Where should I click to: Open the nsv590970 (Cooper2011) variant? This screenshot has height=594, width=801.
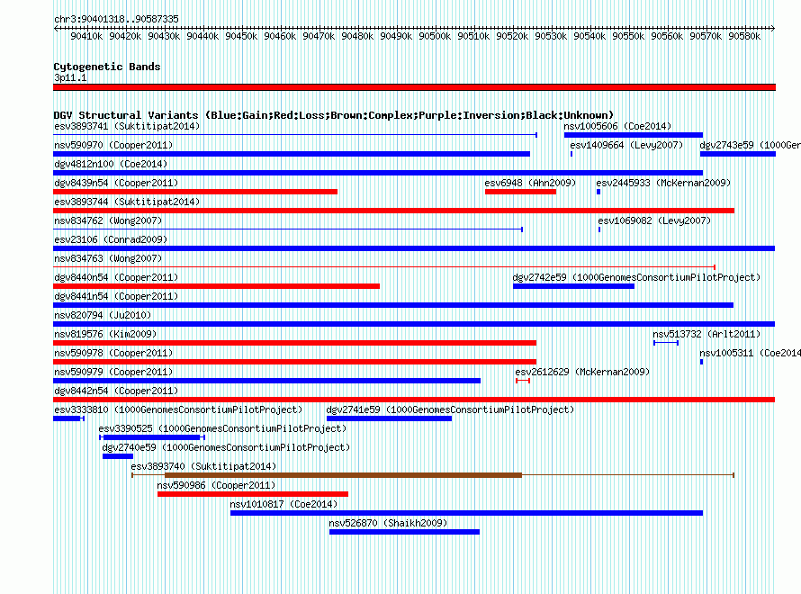tap(113, 145)
